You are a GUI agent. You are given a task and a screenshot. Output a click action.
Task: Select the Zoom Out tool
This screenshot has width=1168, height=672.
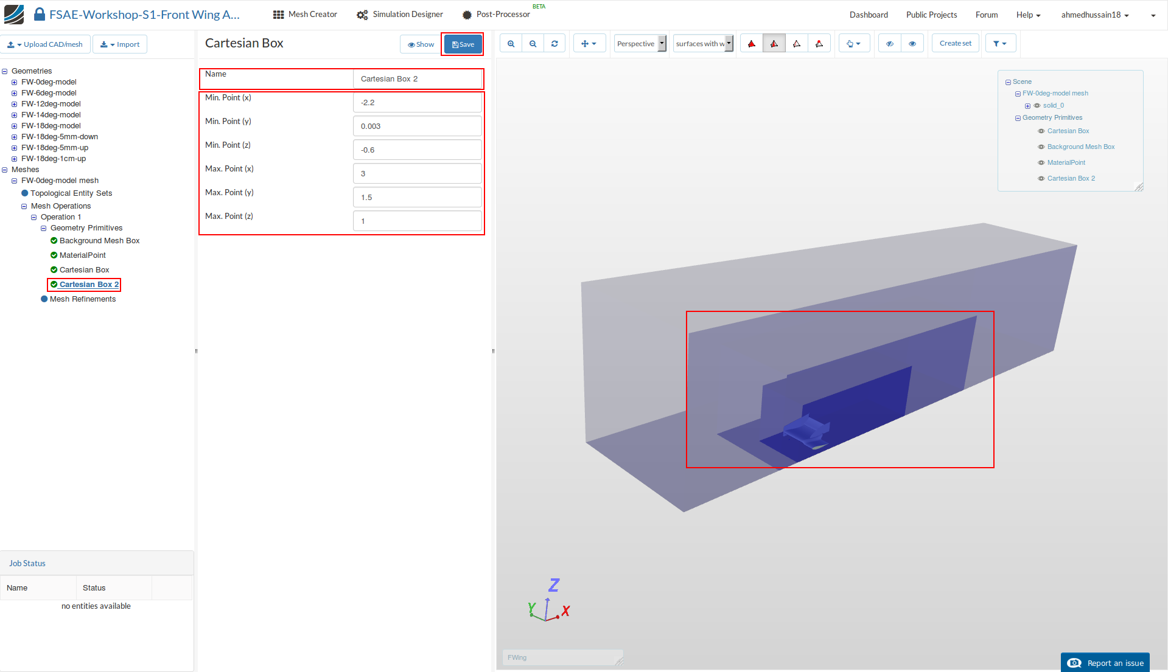(533, 43)
